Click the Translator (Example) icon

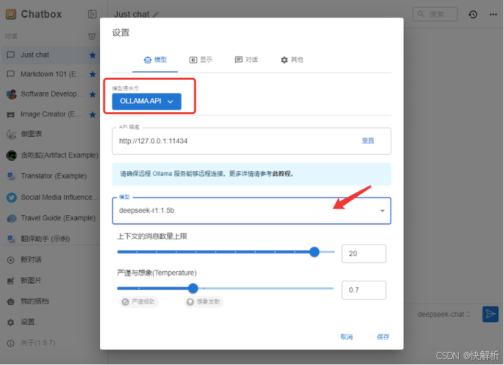tap(11, 176)
